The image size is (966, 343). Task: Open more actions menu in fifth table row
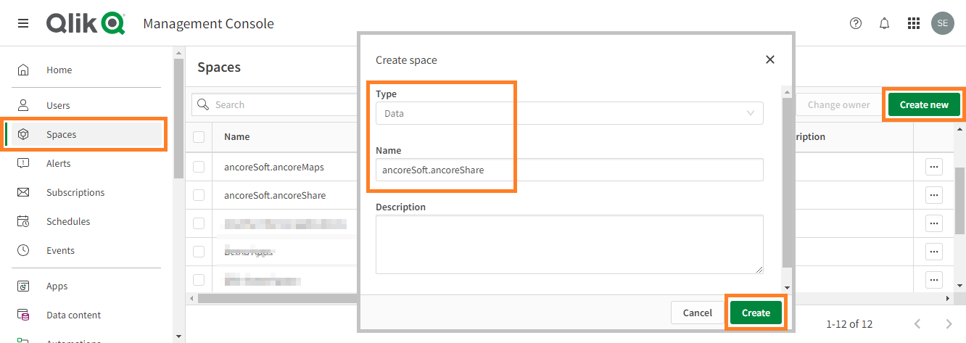(x=934, y=279)
